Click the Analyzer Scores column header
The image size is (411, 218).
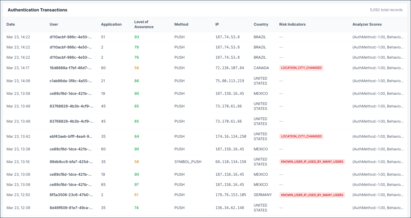tap(367, 24)
